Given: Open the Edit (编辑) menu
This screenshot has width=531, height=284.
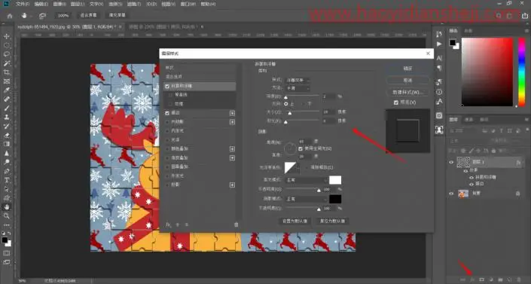Looking at the screenshot, I should click(41, 4).
